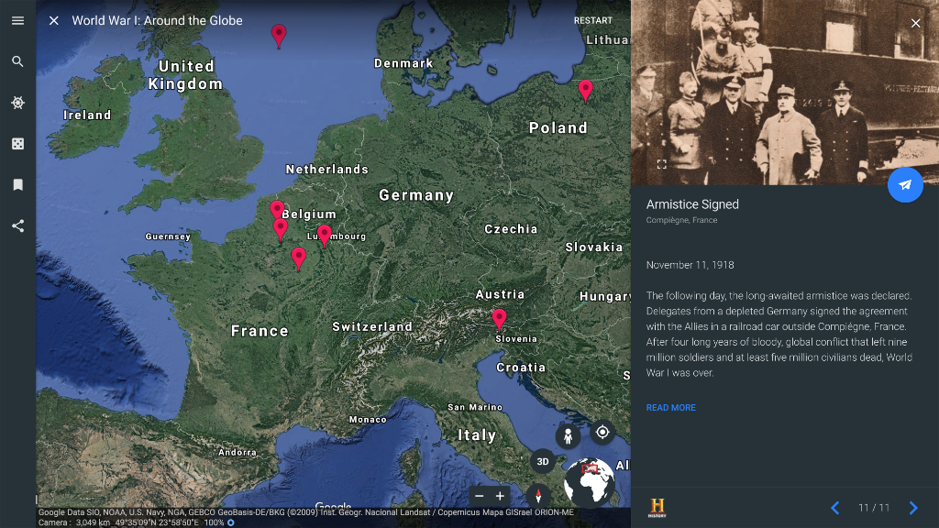Select the pin over Luxembourg
The image size is (939, 528).
pos(324,236)
